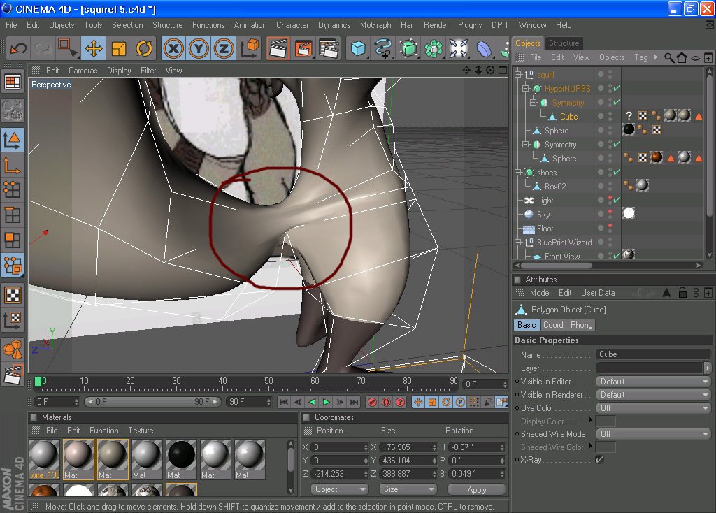Render the active view clapperboard icon
The width and height of the screenshot is (716, 513).
[278, 48]
